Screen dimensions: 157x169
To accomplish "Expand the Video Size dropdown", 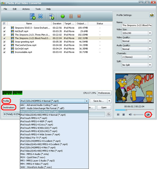I will click(150, 33).
